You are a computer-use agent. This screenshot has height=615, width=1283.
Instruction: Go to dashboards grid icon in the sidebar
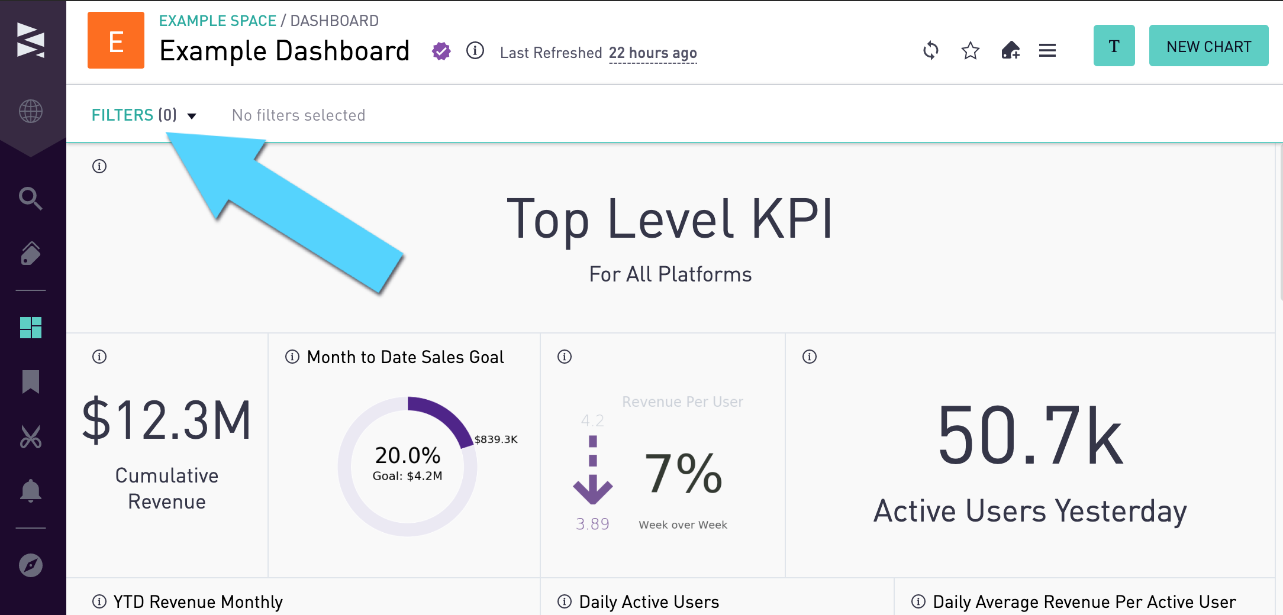coord(31,328)
